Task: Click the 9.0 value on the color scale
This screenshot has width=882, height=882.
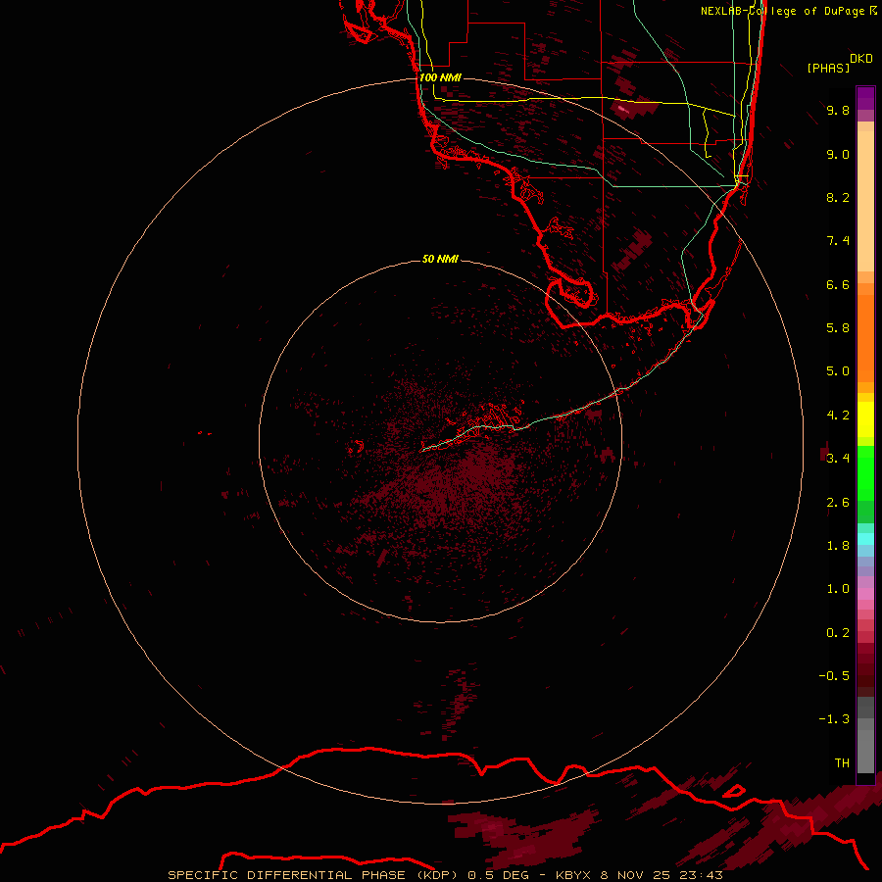Action: (838, 154)
